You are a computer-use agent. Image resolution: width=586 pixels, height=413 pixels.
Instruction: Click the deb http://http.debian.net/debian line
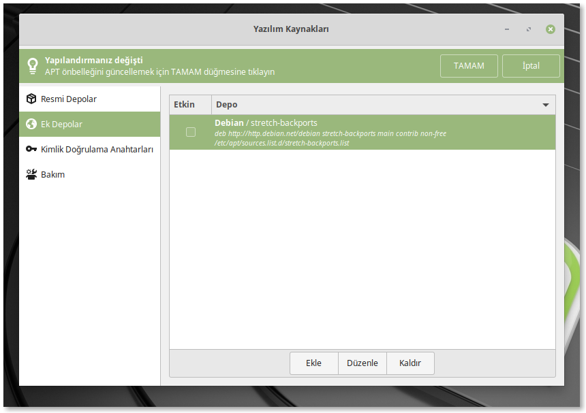[x=330, y=133]
